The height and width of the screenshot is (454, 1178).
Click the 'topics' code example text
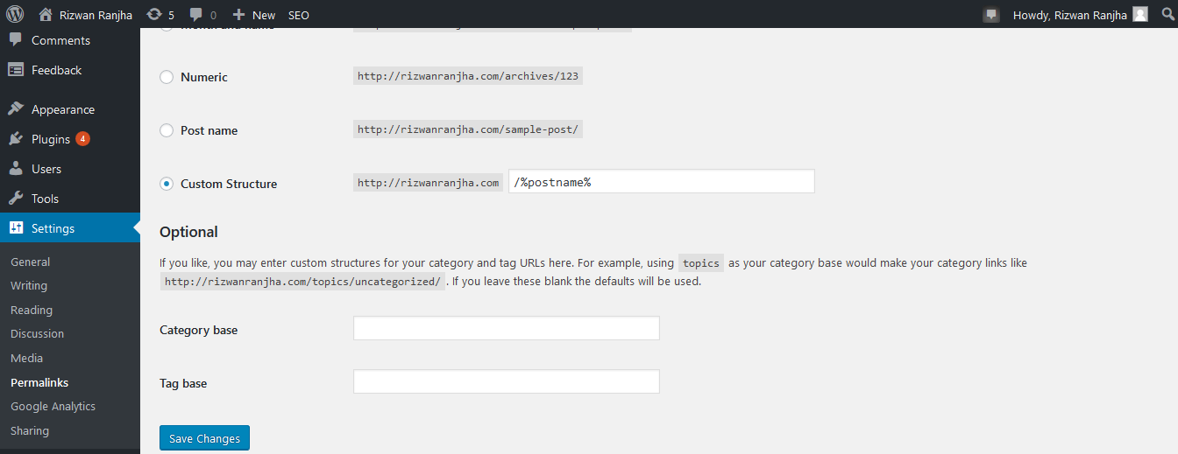click(701, 263)
